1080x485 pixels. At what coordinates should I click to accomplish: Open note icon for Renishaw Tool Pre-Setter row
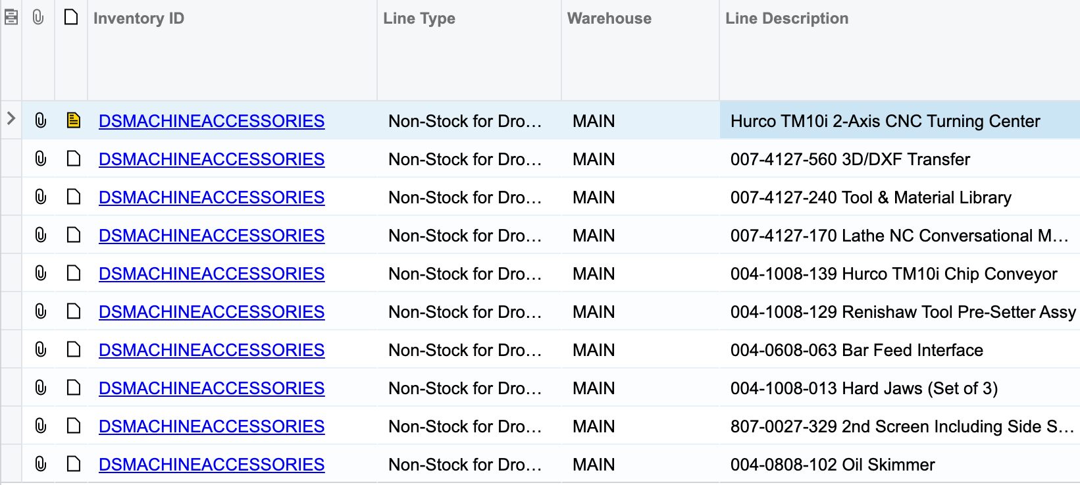[73, 311]
